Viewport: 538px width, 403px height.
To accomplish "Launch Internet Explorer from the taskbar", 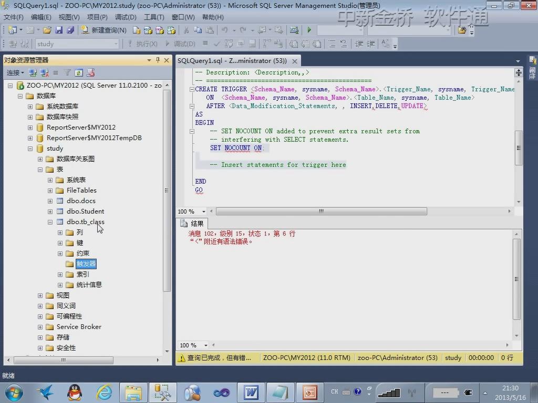I will (x=104, y=393).
